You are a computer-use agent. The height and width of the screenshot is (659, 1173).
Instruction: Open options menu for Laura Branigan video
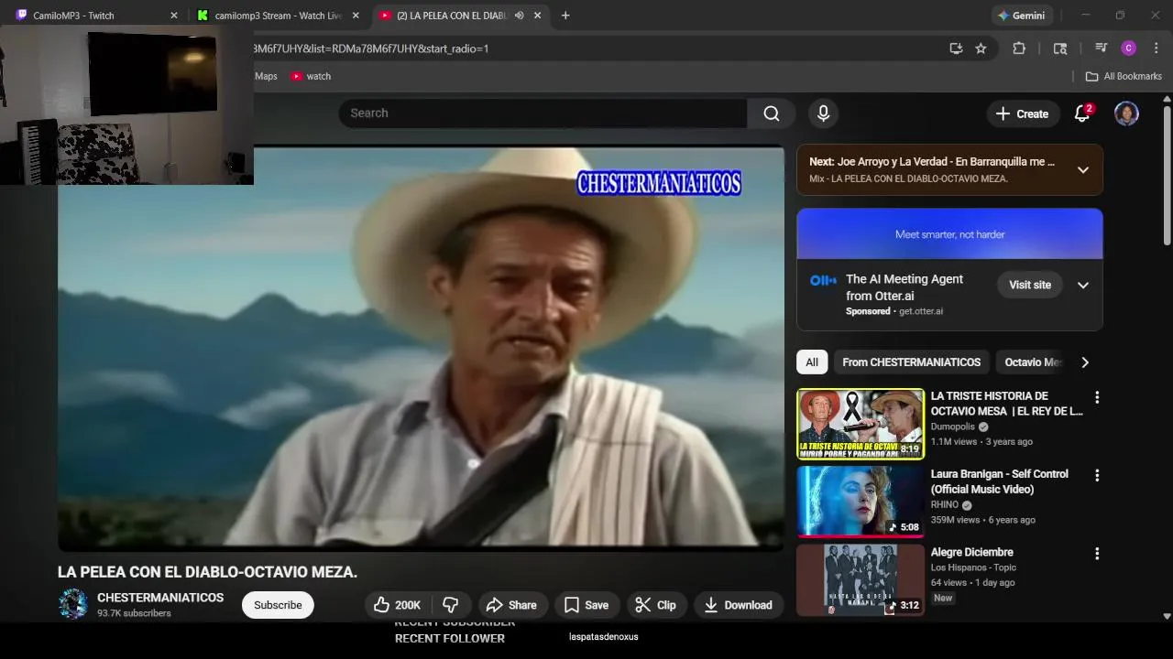(1097, 475)
